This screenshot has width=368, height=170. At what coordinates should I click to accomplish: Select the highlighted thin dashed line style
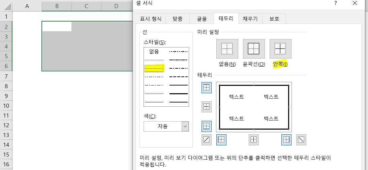(x=154, y=68)
